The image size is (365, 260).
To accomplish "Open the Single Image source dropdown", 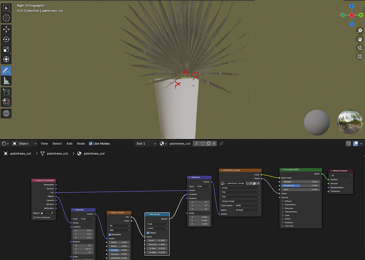I will click(240, 201).
